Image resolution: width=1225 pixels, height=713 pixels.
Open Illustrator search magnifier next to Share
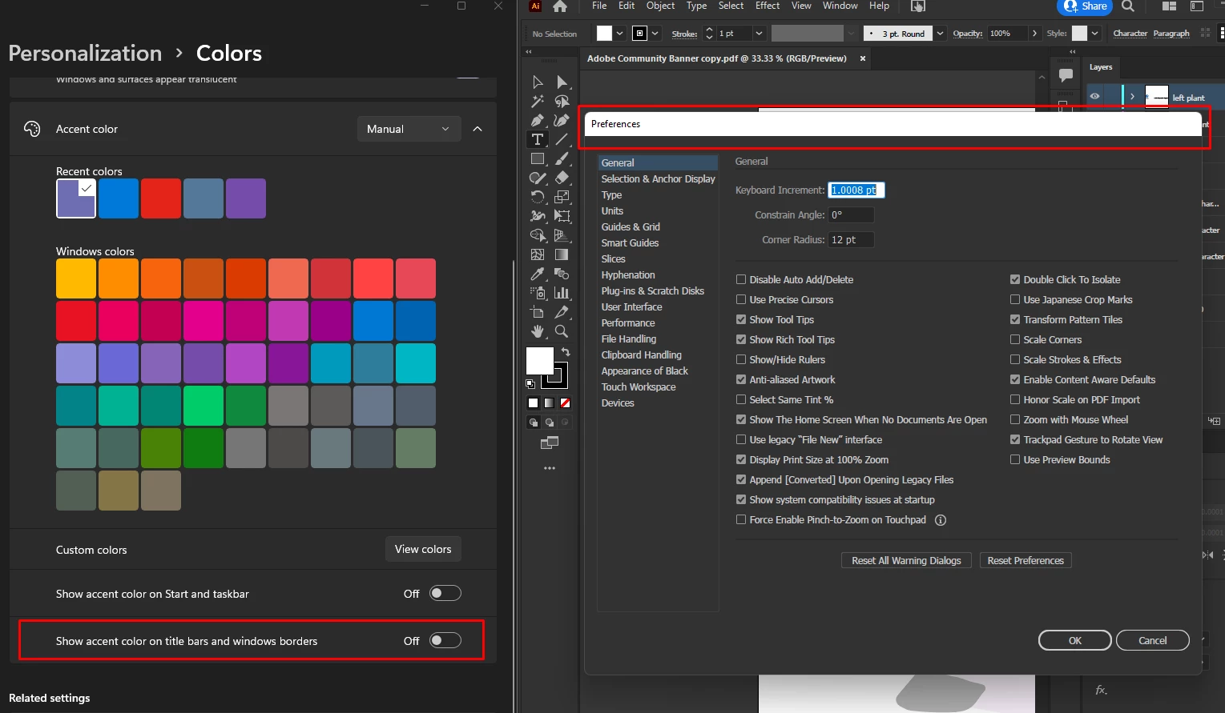tap(1128, 6)
